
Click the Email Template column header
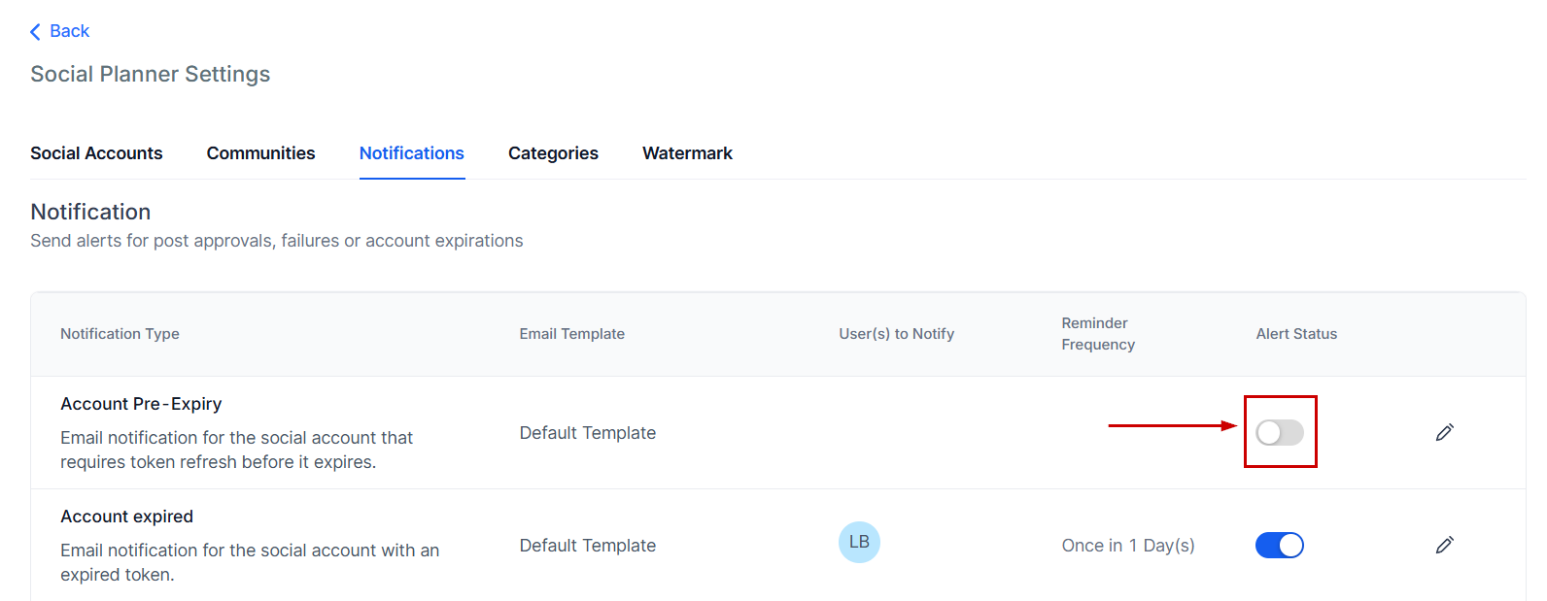pyautogui.click(x=571, y=334)
